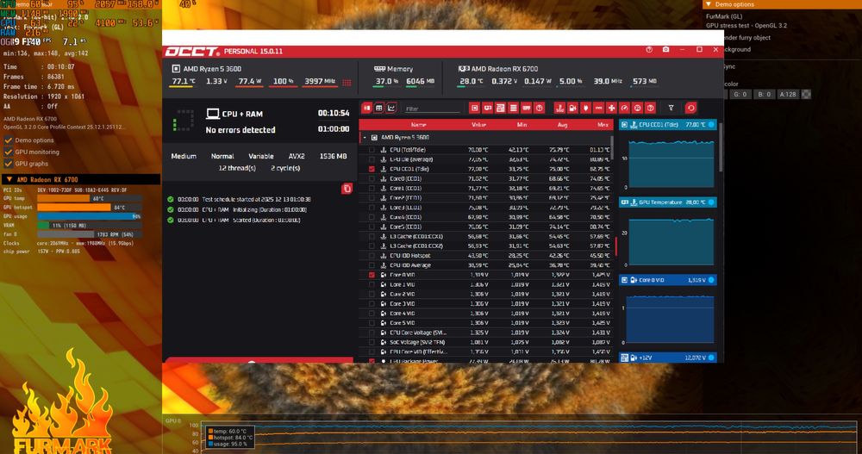Click blue dot on Core 0 VID graph

coord(711,280)
